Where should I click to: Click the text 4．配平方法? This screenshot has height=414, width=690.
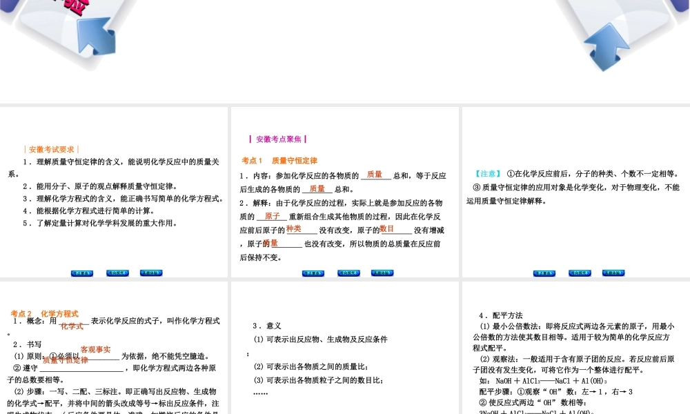[x=501, y=315]
